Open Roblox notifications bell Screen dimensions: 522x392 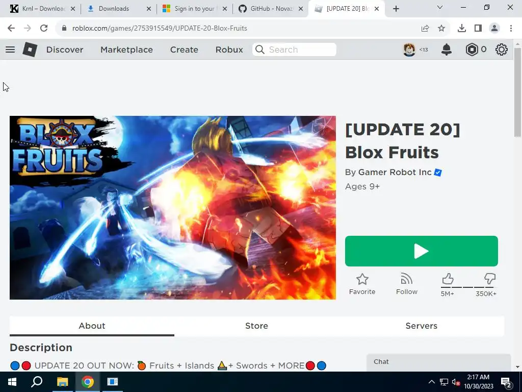pyautogui.click(x=447, y=50)
